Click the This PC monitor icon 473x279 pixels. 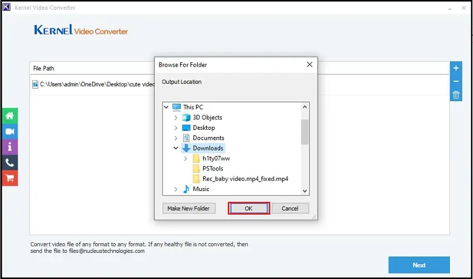[176, 107]
